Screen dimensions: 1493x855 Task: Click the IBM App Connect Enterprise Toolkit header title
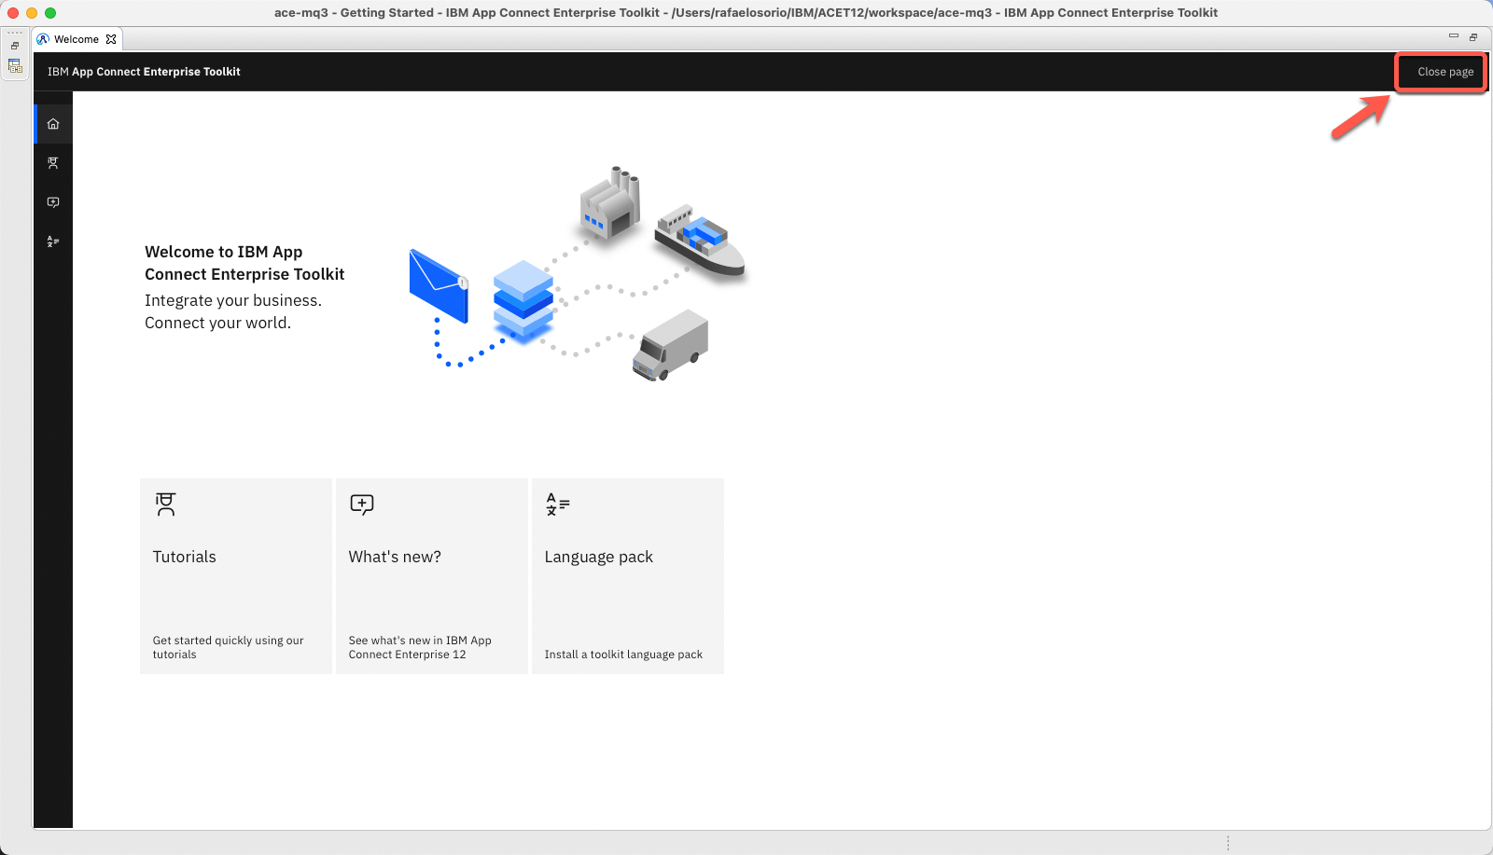144,72
